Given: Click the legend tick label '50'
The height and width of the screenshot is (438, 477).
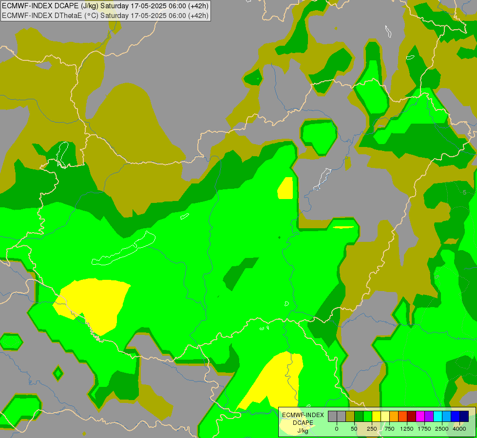Looking at the screenshot, I should [x=354, y=429].
